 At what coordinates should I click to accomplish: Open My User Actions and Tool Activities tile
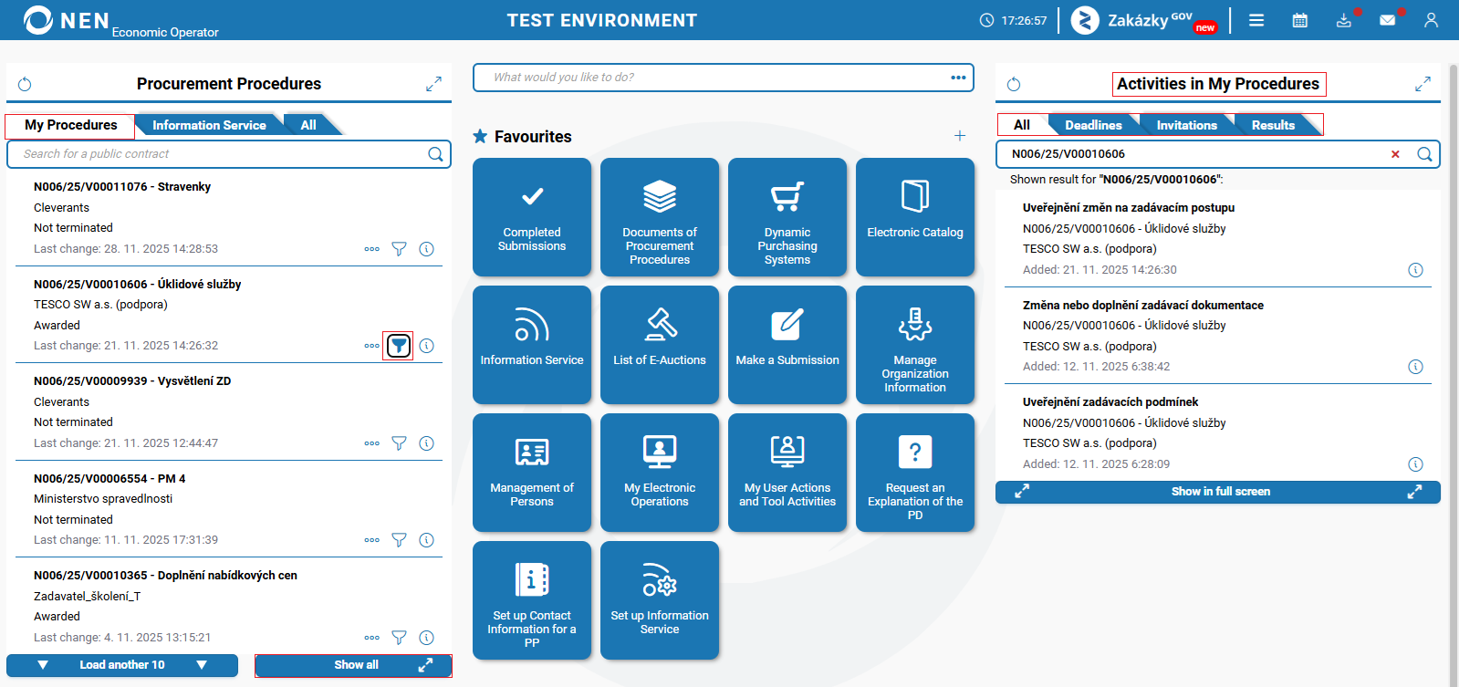coord(787,473)
